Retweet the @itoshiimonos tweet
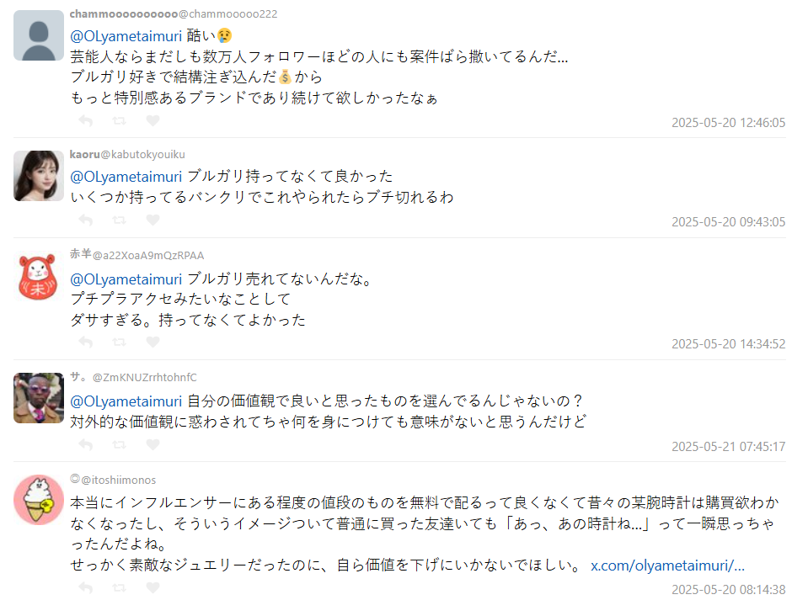 pyautogui.click(x=119, y=587)
